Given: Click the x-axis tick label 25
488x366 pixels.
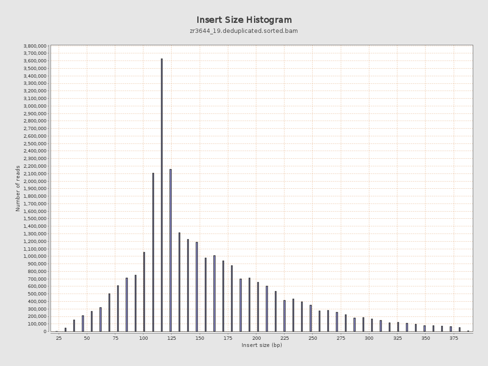Looking at the screenshot, I should (59, 338).
